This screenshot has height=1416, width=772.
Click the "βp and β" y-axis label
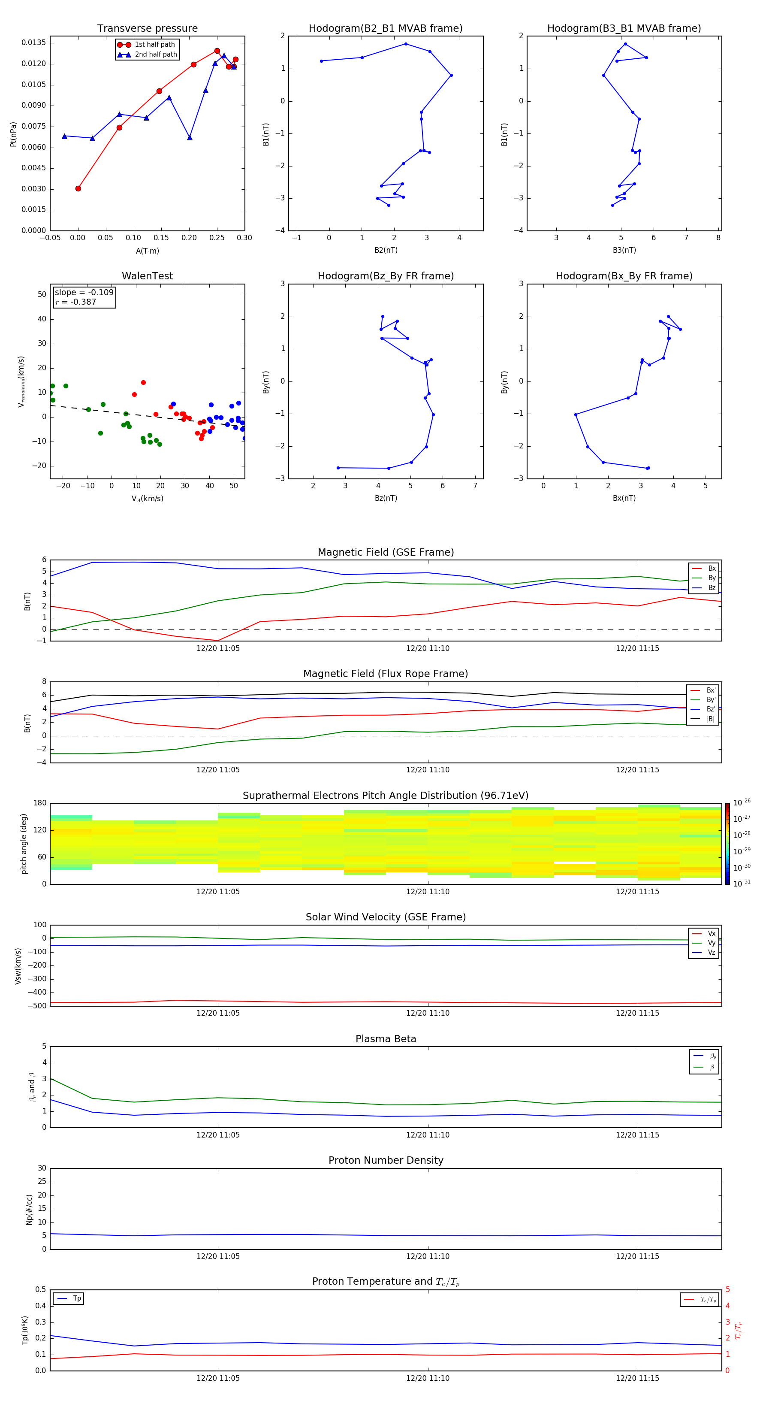click(x=32, y=1087)
